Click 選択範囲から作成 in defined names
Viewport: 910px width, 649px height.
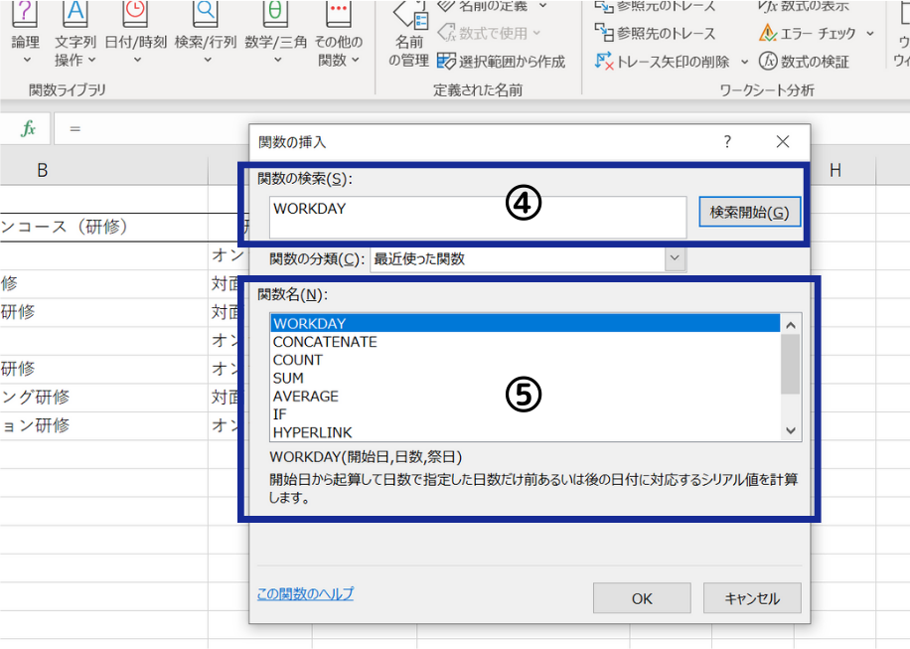[501, 62]
